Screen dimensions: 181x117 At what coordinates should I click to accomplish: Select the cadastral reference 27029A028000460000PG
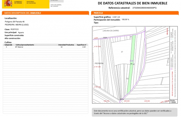(x=145, y=8)
